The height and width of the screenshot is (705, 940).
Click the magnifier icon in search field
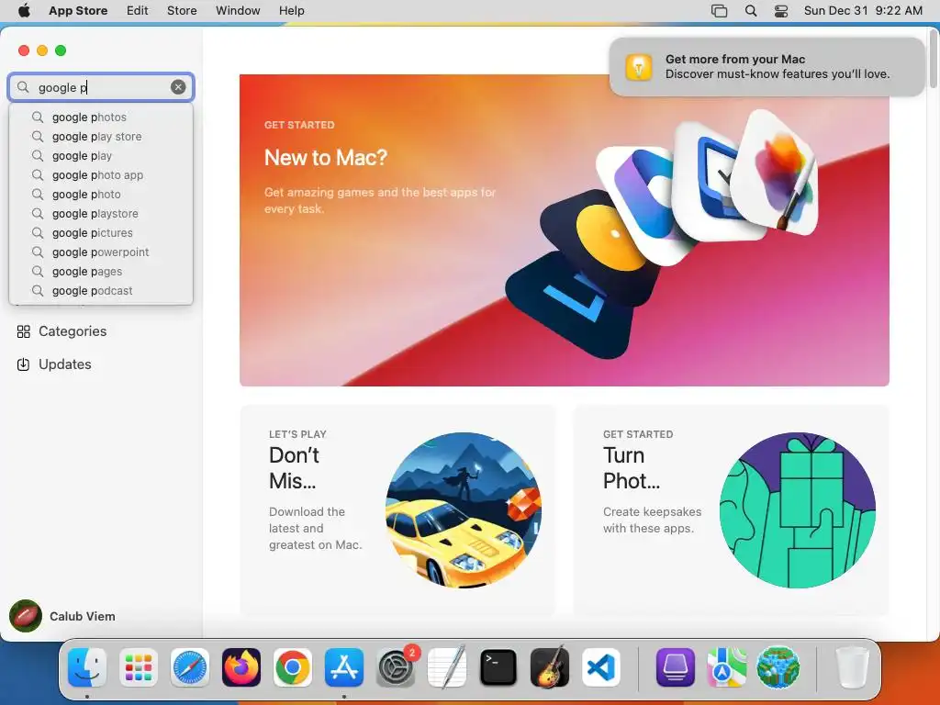point(23,87)
